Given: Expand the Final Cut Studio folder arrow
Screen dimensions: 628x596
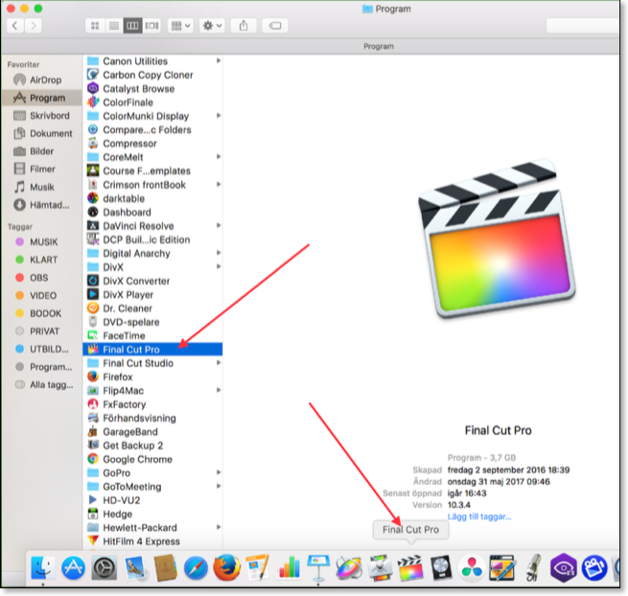Looking at the screenshot, I should [219, 362].
